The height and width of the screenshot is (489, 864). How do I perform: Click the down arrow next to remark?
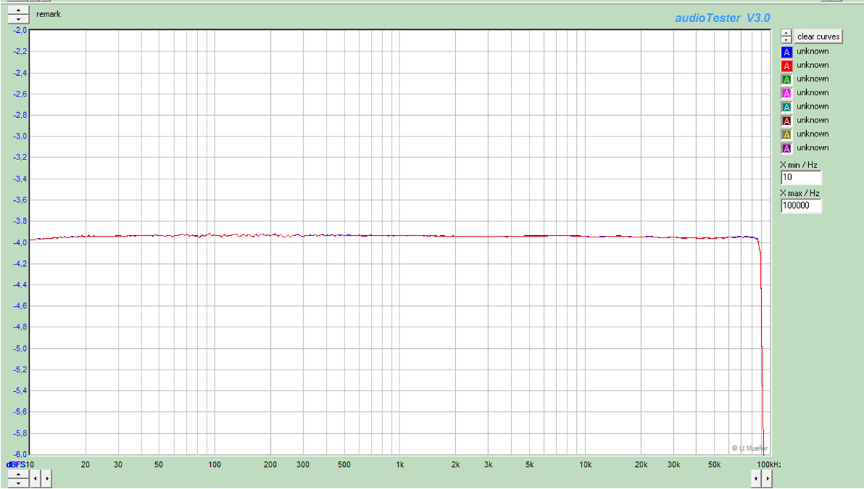(x=19, y=19)
